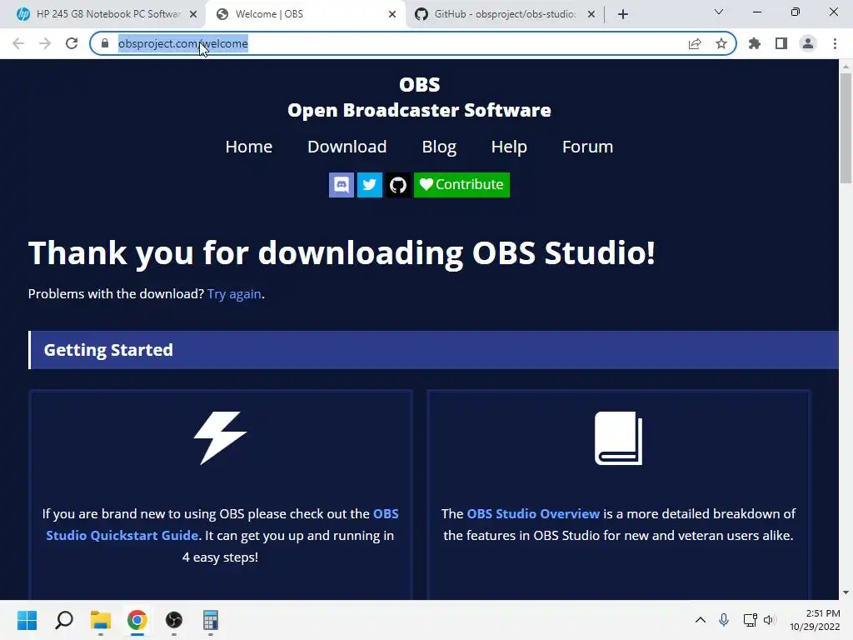Close the GitHub obs-studio tab
This screenshot has width=853, height=640.
click(x=591, y=15)
